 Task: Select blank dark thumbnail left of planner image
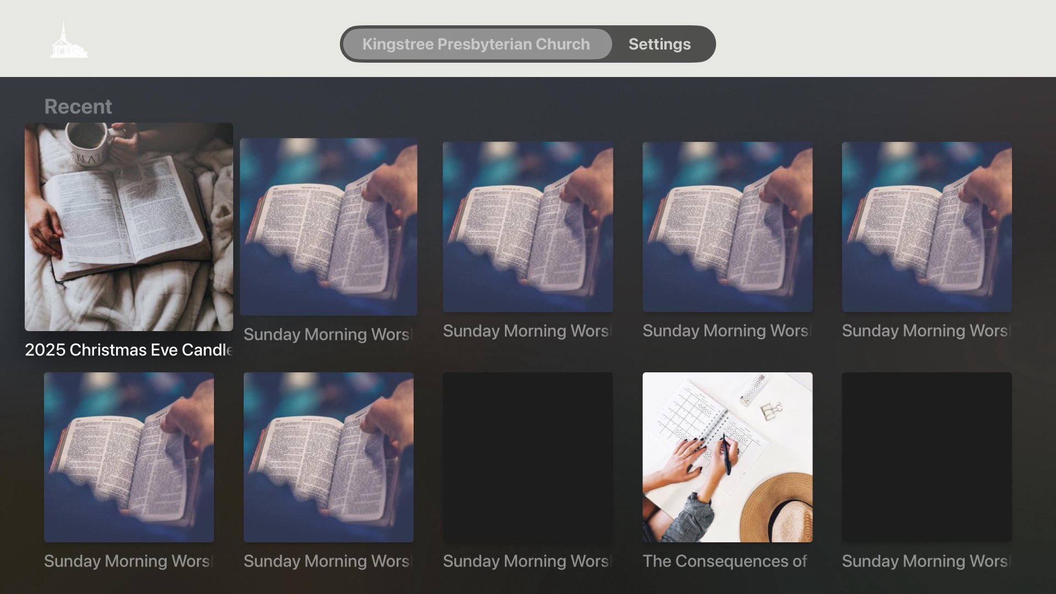point(527,457)
